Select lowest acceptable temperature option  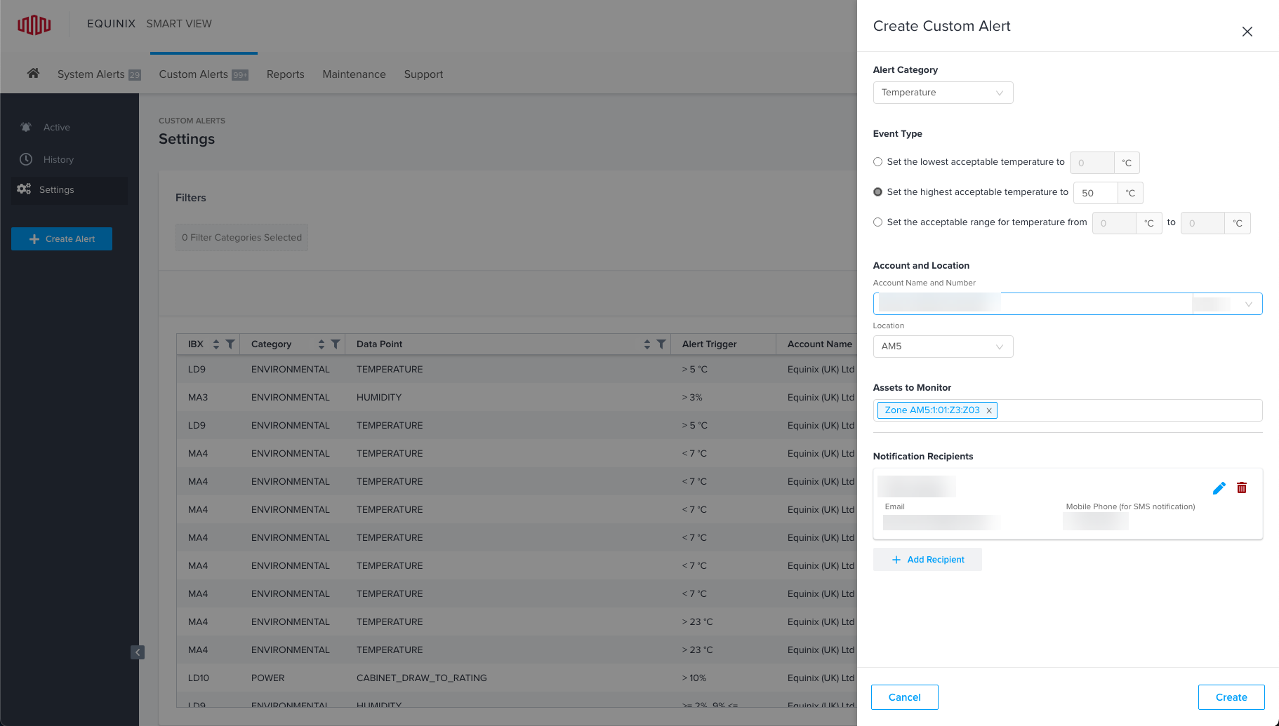877,162
